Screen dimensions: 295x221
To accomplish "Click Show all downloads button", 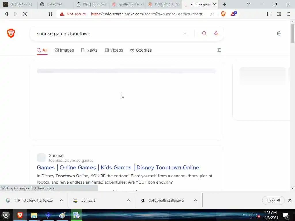I will (x=273, y=200).
